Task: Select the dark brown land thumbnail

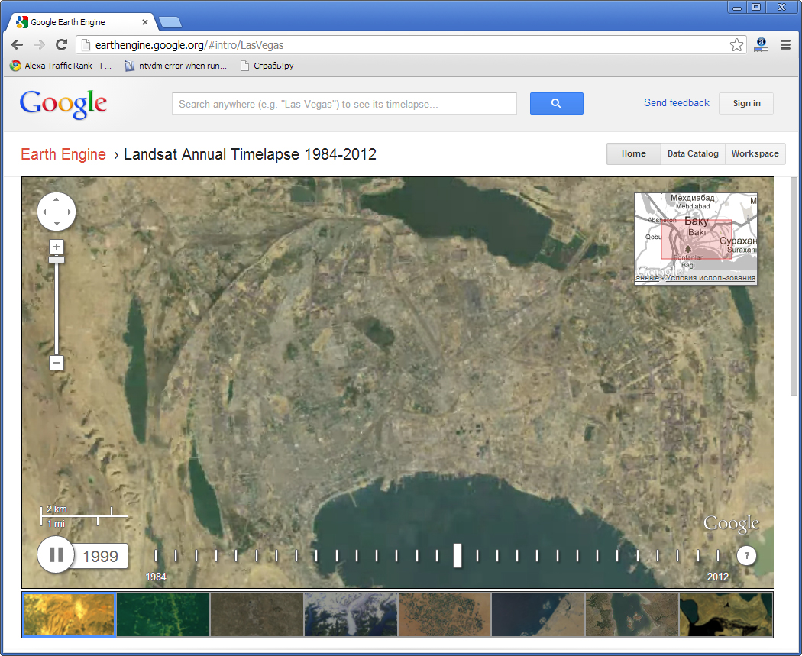Action: point(257,615)
